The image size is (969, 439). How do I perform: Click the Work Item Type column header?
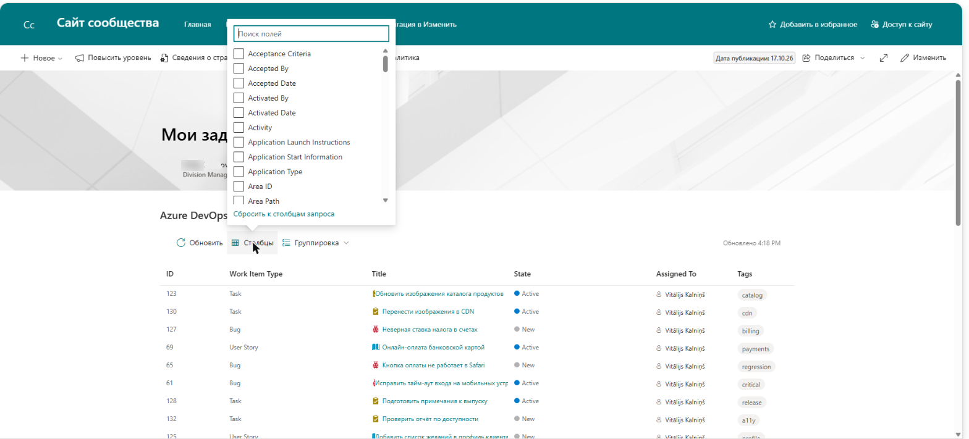(256, 274)
